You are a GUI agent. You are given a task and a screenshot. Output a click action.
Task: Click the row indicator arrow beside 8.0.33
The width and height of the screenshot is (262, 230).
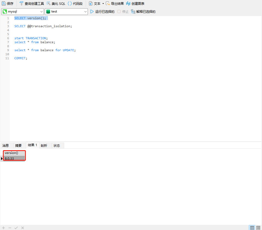[x=2, y=158]
